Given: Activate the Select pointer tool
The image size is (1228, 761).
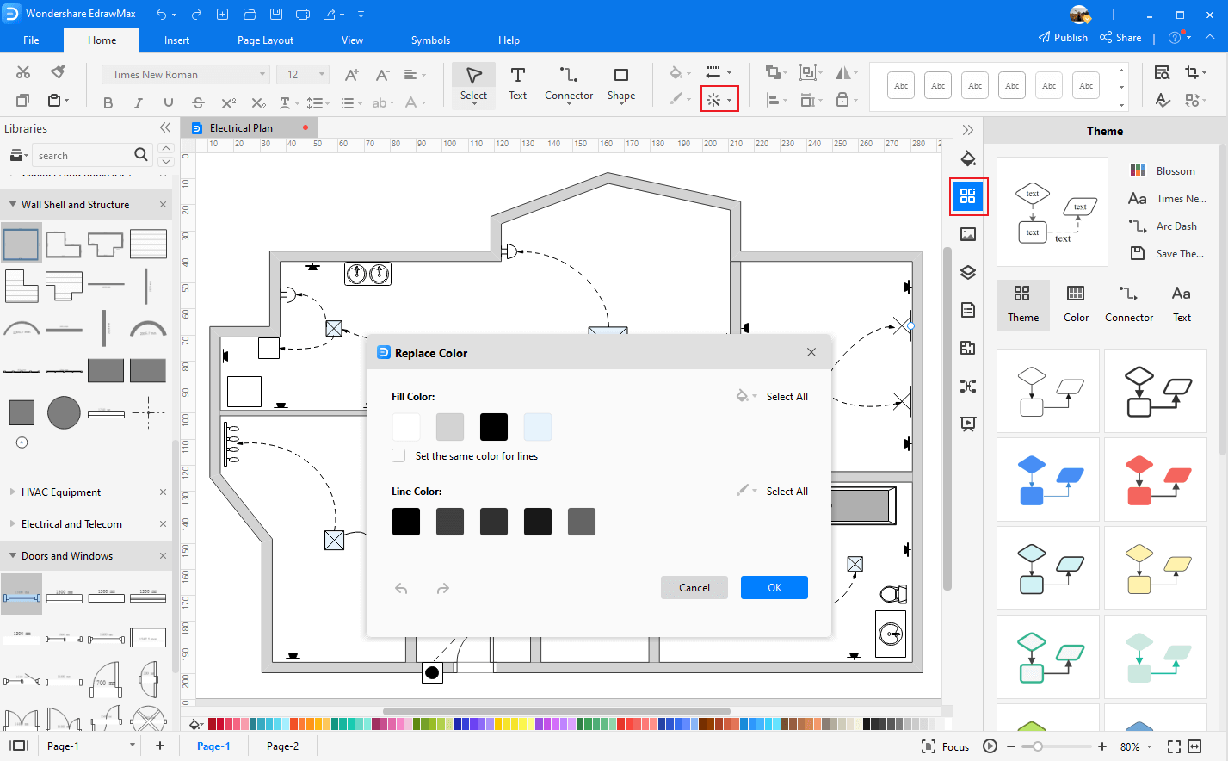Looking at the screenshot, I should (473, 84).
